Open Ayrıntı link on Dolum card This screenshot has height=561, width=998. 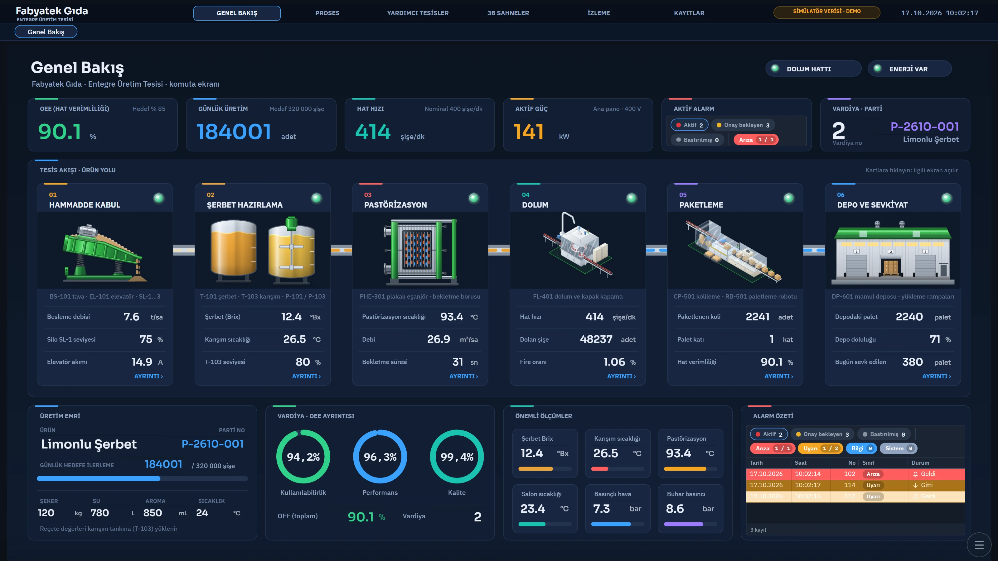tap(621, 376)
